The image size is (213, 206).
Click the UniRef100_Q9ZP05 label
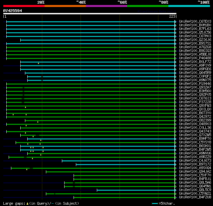(195, 95)
